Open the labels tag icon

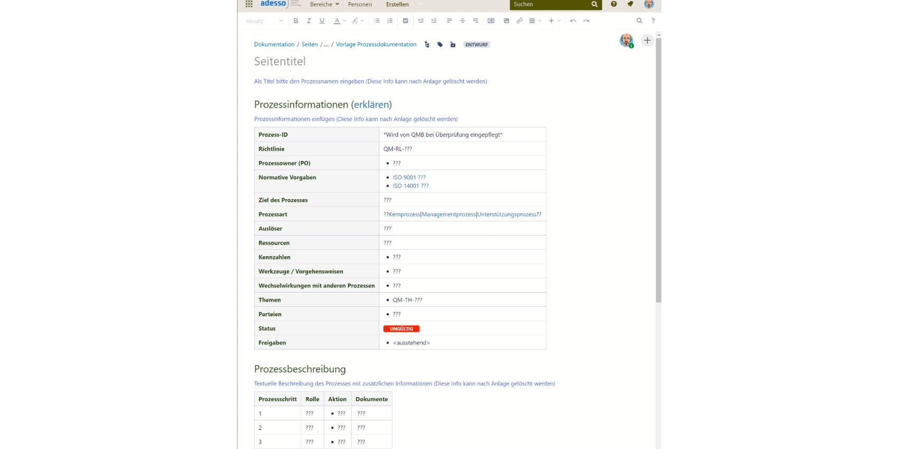pyautogui.click(x=440, y=44)
